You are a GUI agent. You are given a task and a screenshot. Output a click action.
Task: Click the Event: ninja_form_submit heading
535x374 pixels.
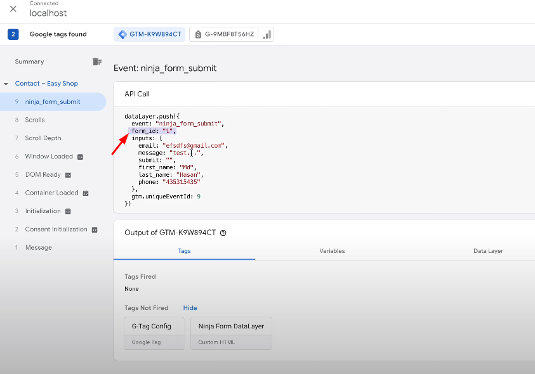[165, 68]
